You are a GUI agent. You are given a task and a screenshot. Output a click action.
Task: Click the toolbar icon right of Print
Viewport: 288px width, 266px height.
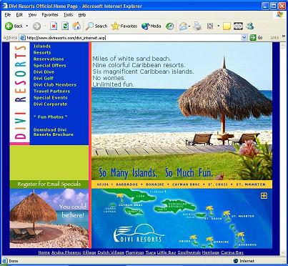click(x=210, y=26)
